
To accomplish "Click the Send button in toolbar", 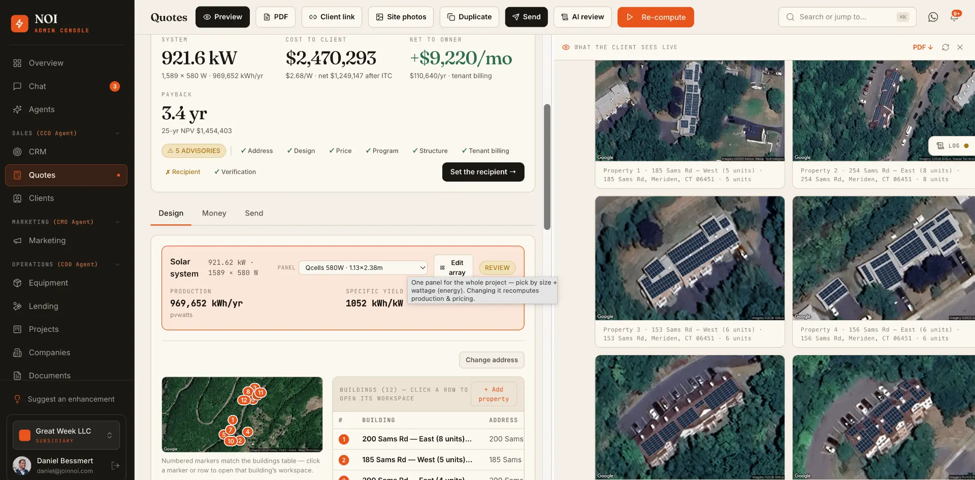I will click(x=526, y=17).
